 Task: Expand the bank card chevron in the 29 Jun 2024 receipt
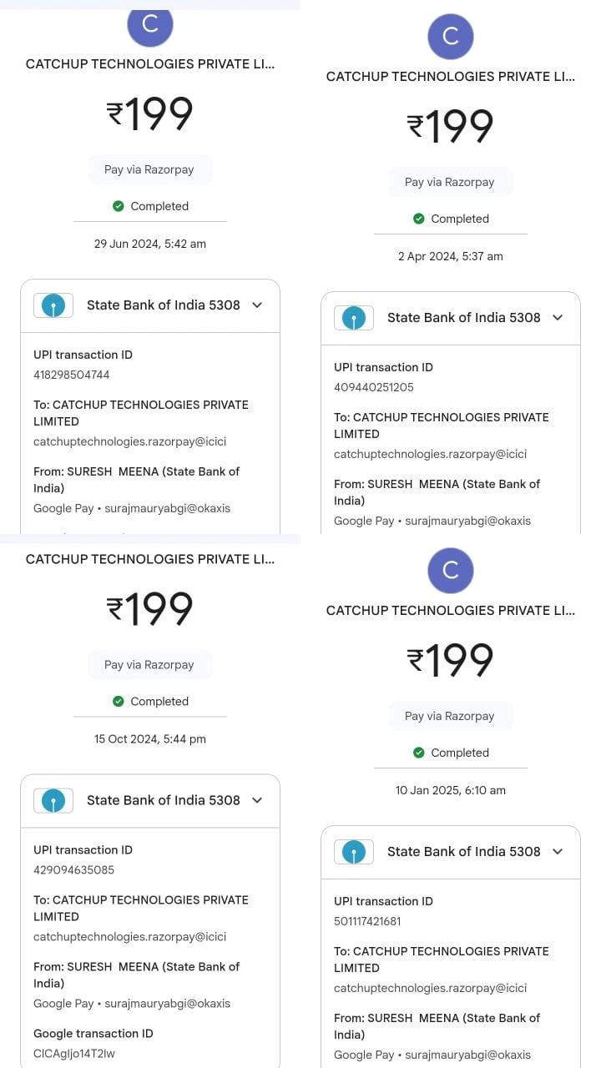pos(257,305)
